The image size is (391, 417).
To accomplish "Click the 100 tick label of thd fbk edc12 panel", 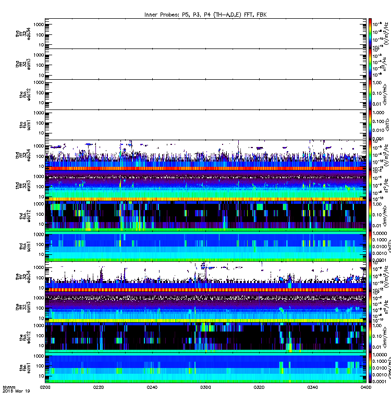I will pyautogui.click(x=40, y=214).
